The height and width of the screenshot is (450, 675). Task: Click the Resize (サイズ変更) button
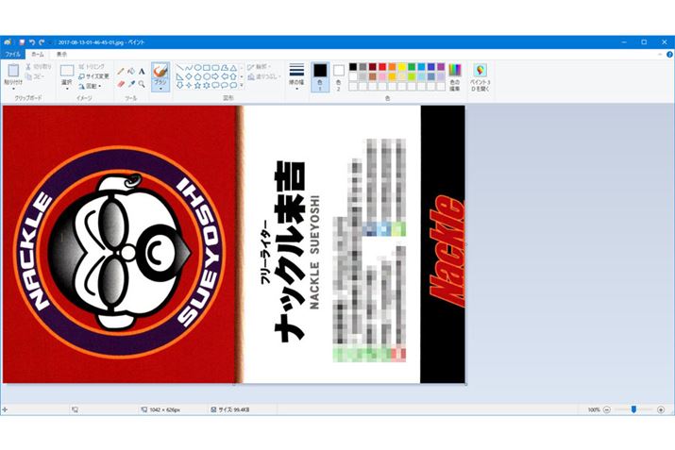click(x=94, y=75)
